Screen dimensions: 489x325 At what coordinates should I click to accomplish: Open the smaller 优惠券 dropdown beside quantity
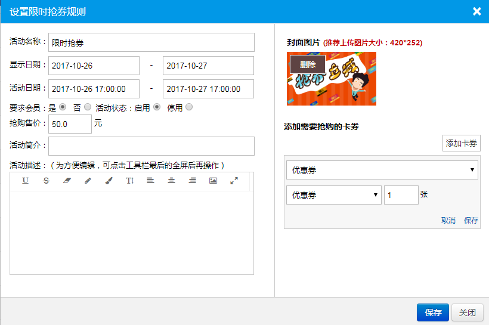point(334,195)
